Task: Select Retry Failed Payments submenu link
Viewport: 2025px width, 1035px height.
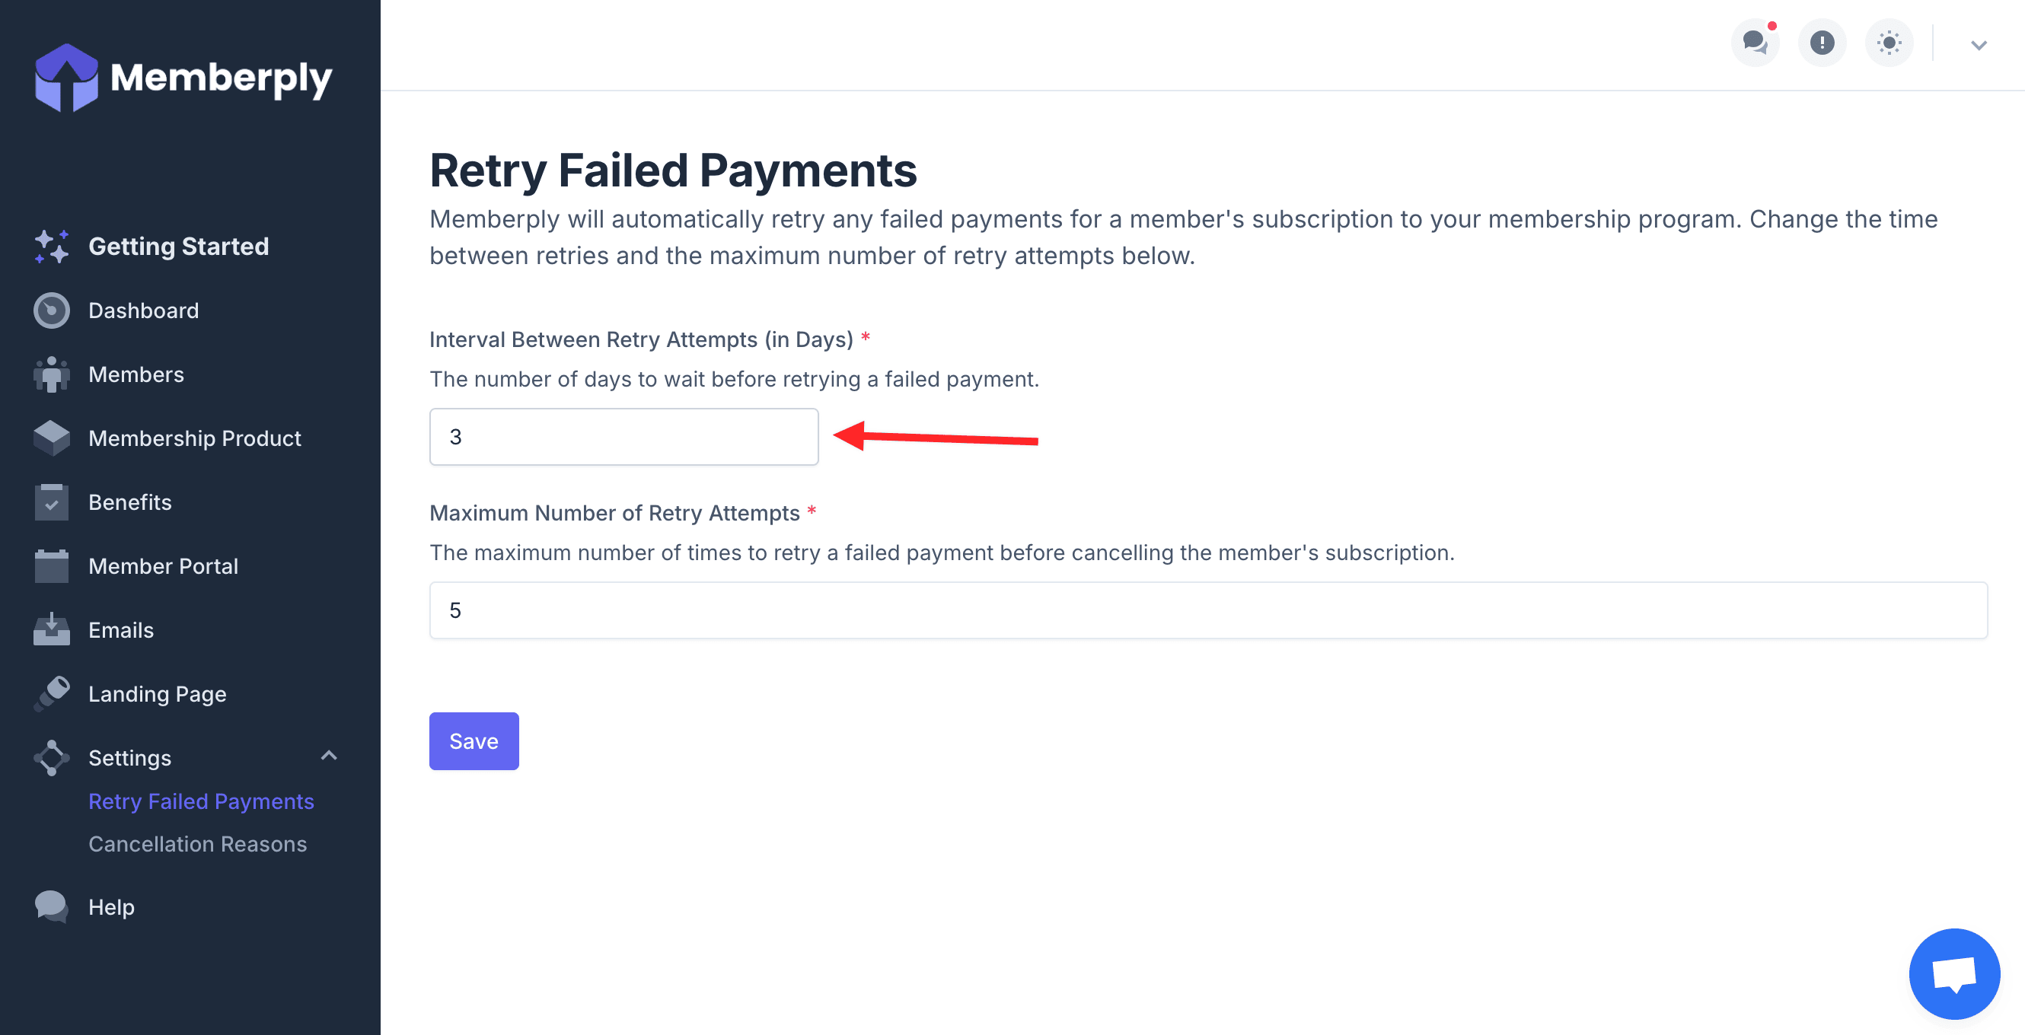Action: click(x=201, y=801)
